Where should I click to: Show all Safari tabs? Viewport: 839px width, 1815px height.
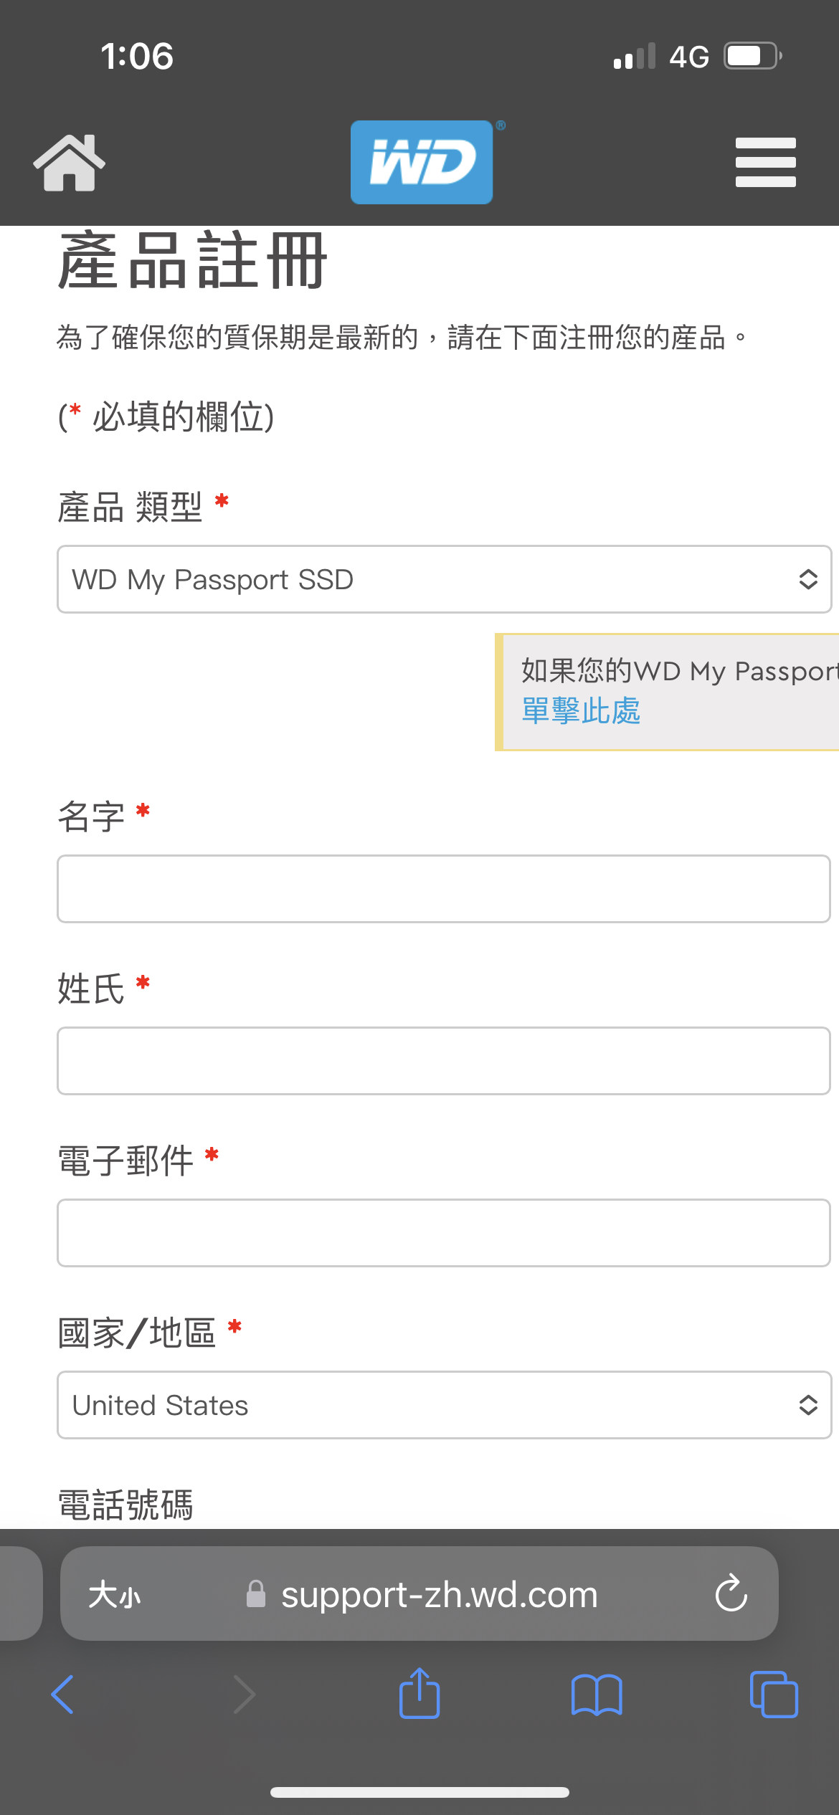[x=773, y=1695]
